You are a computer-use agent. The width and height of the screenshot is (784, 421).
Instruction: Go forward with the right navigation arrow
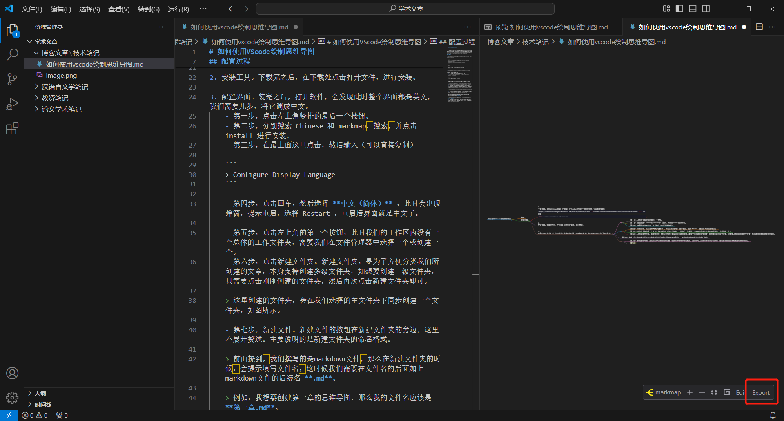[x=245, y=9]
